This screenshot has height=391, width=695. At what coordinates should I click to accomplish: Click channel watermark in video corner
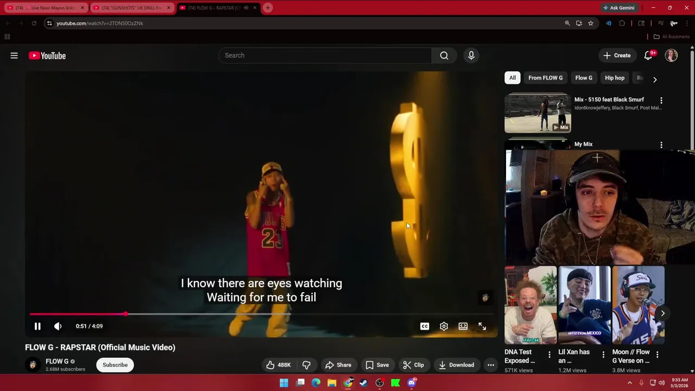485,298
